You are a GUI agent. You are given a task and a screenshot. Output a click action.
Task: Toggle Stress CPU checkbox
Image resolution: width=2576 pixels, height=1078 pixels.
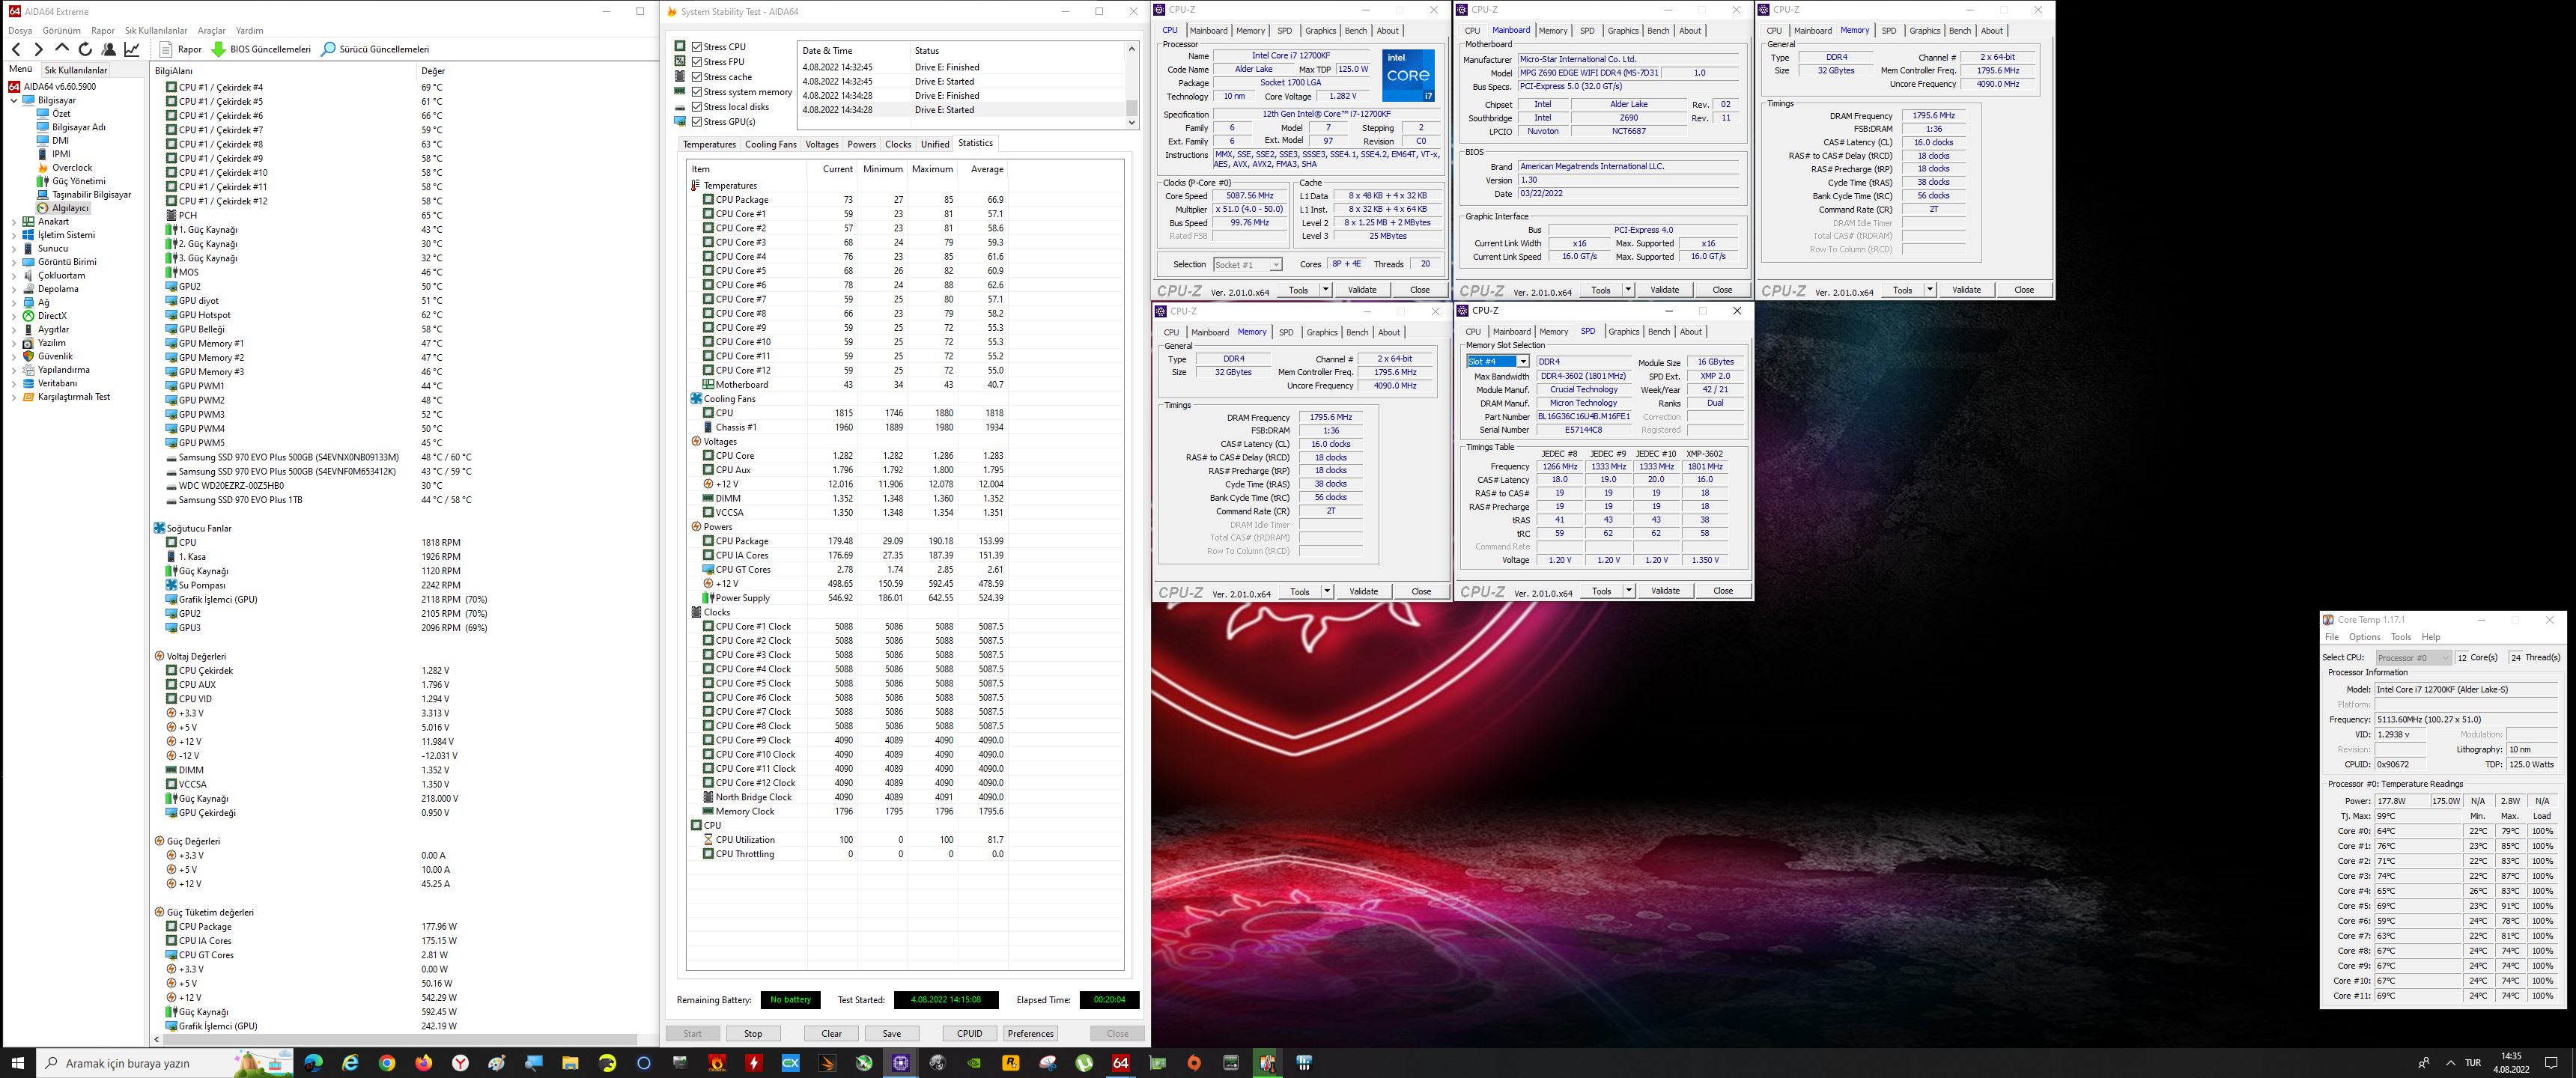coord(697,47)
